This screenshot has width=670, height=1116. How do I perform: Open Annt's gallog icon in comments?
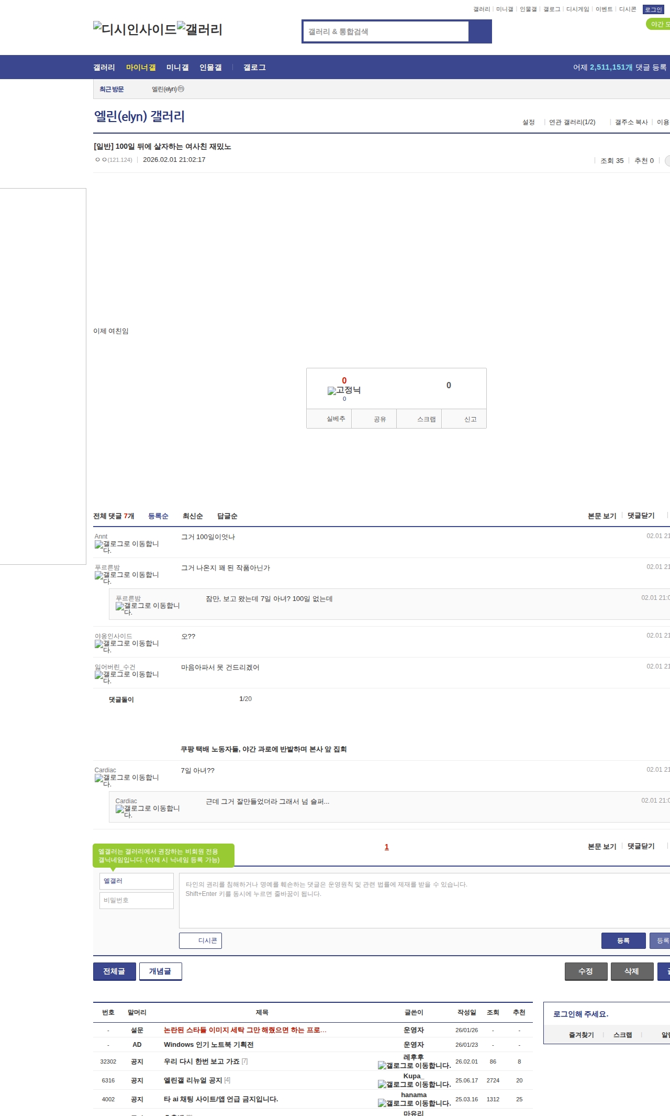[99, 545]
